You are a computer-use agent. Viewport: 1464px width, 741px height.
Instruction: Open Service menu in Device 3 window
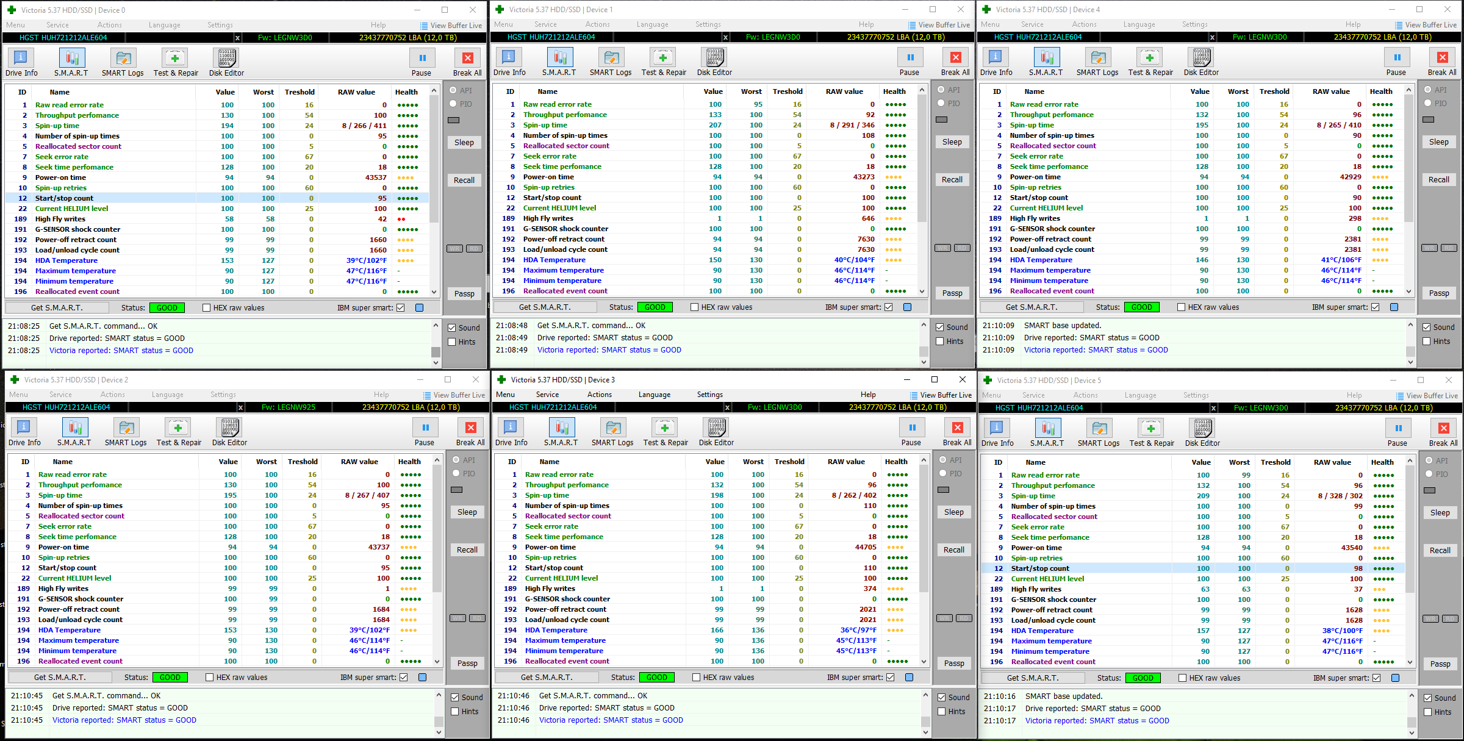point(547,395)
